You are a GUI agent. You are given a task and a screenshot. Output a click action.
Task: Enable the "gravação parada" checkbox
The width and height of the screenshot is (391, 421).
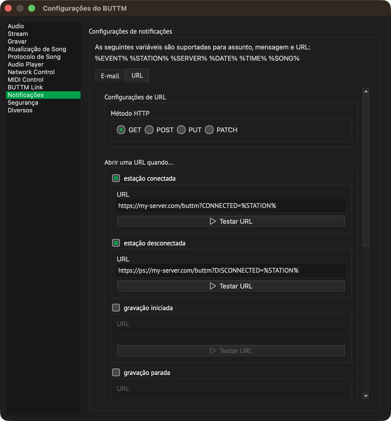click(116, 372)
